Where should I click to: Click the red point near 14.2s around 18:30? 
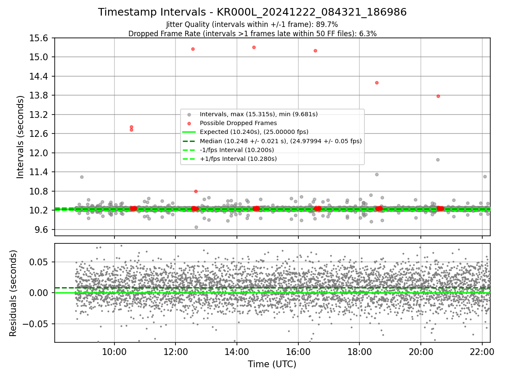click(x=377, y=83)
